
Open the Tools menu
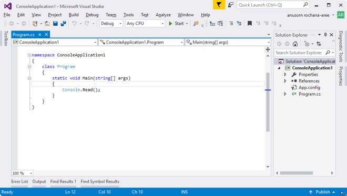[x=129, y=15]
